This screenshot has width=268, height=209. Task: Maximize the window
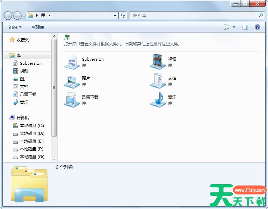tap(245, 3)
